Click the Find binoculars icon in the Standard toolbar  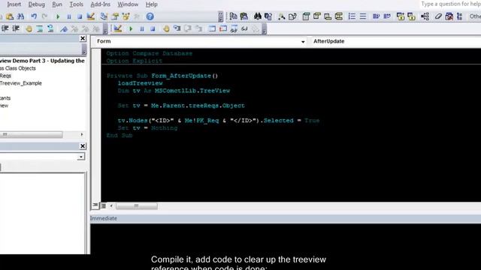(20, 16)
